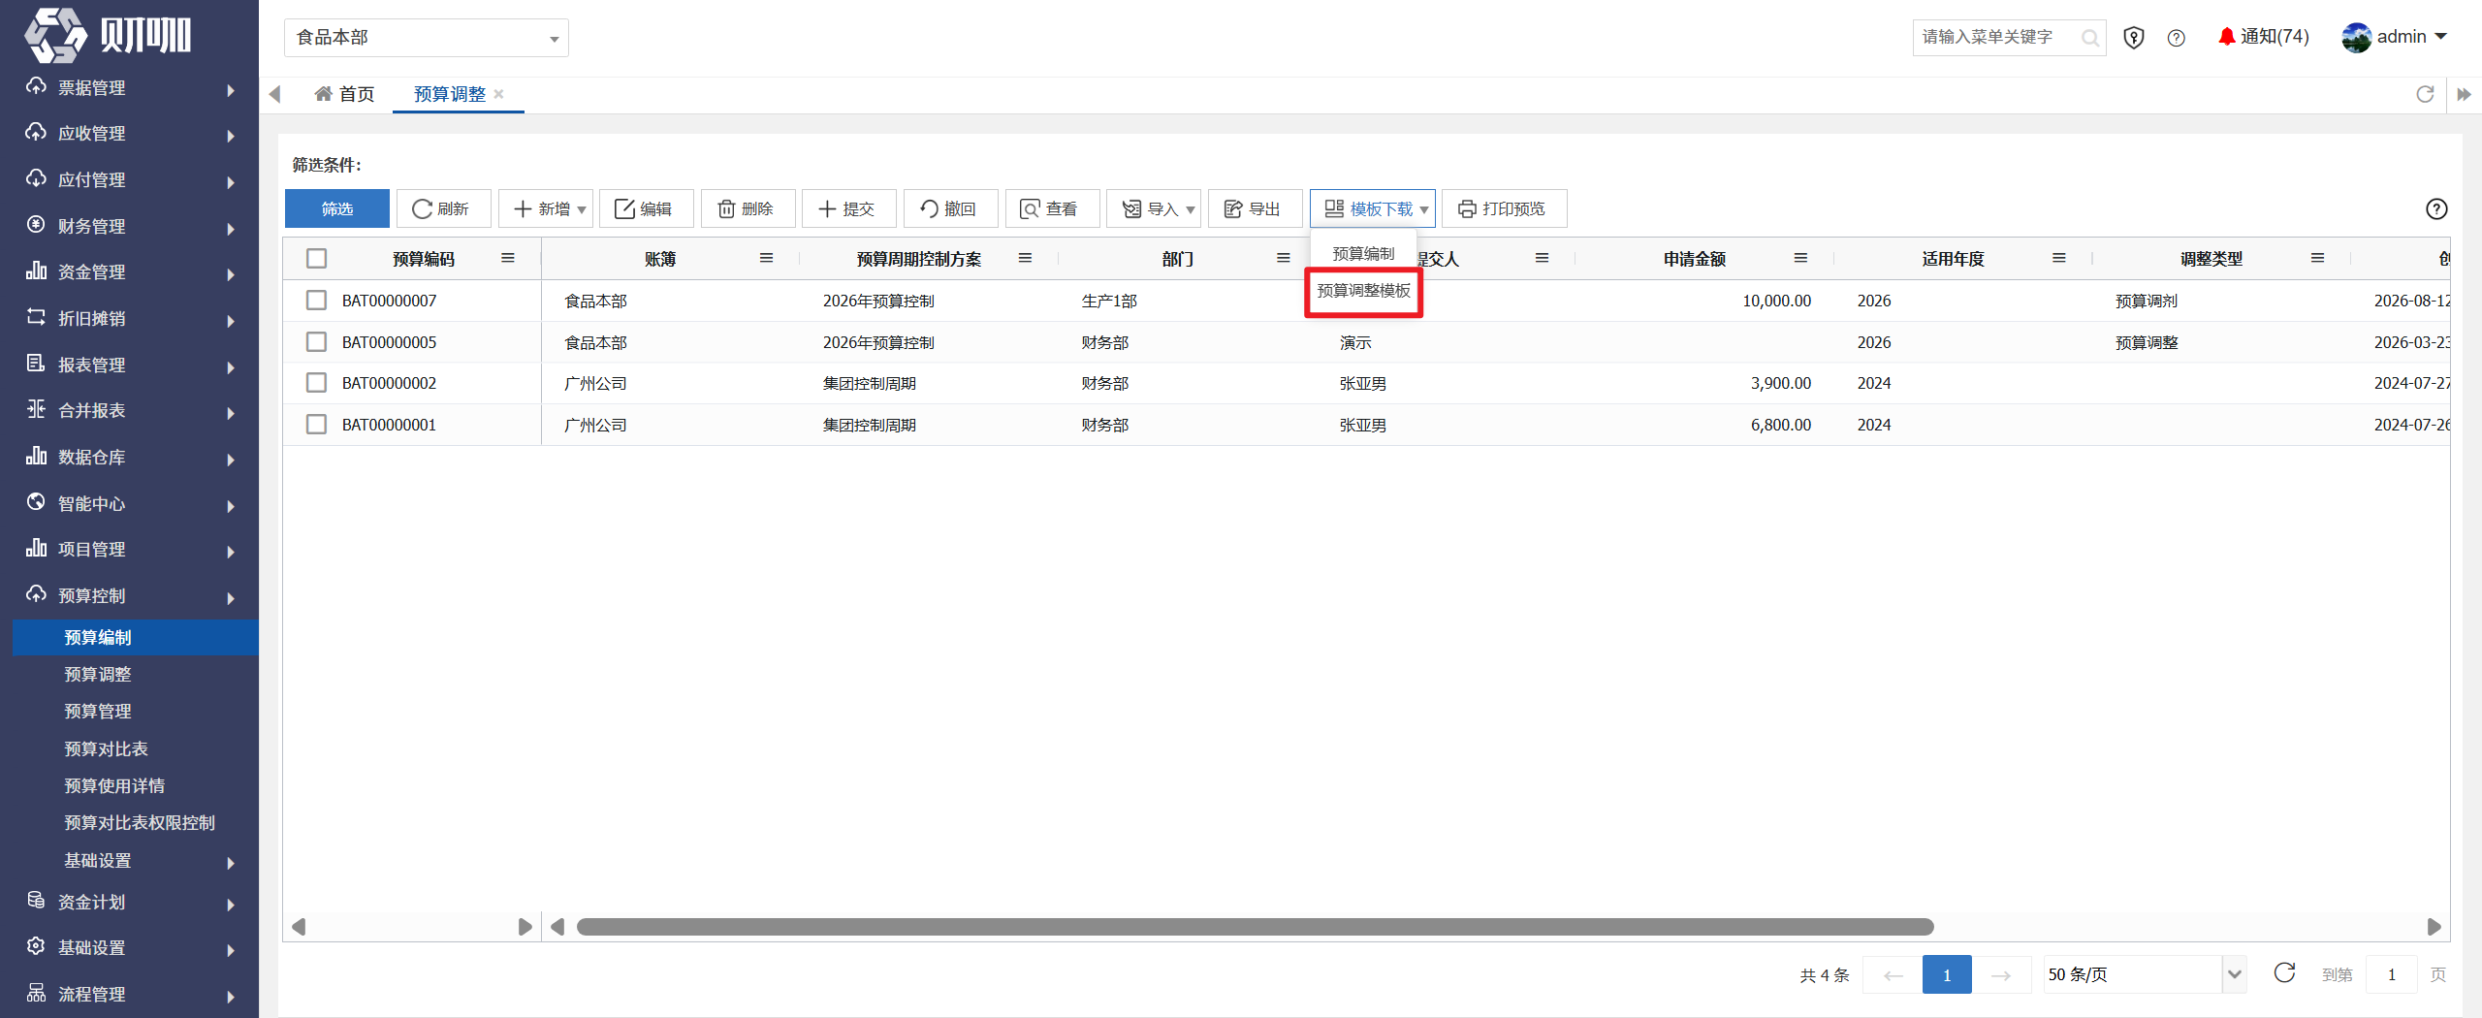Open column menu icon for 申请金额
2482x1018 pixels.
click(x=1800, y=258)
